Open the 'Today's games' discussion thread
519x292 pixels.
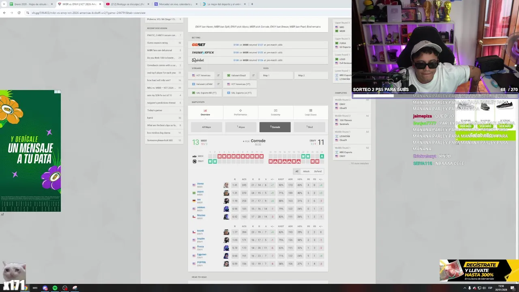[164, 110]
